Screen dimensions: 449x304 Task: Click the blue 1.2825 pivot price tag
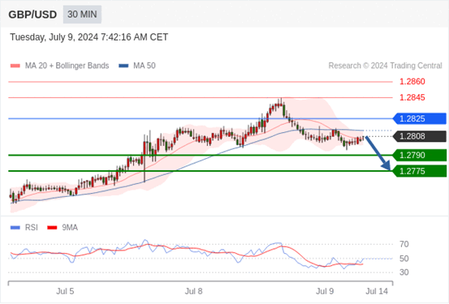click(420, 118)
